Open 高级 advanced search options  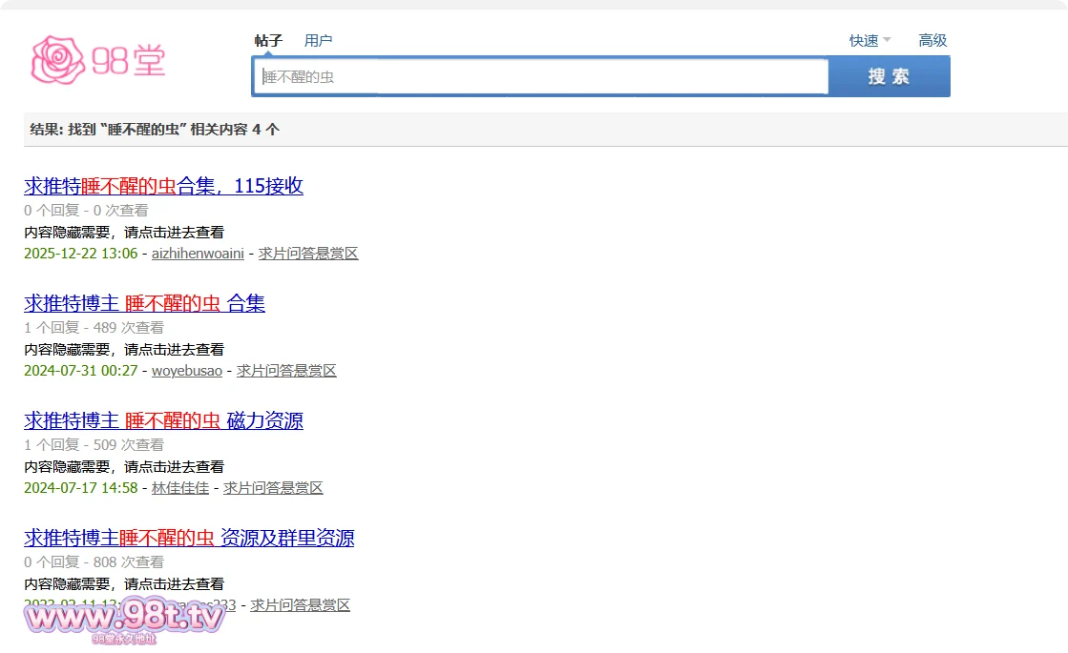(x=932, y=41)
